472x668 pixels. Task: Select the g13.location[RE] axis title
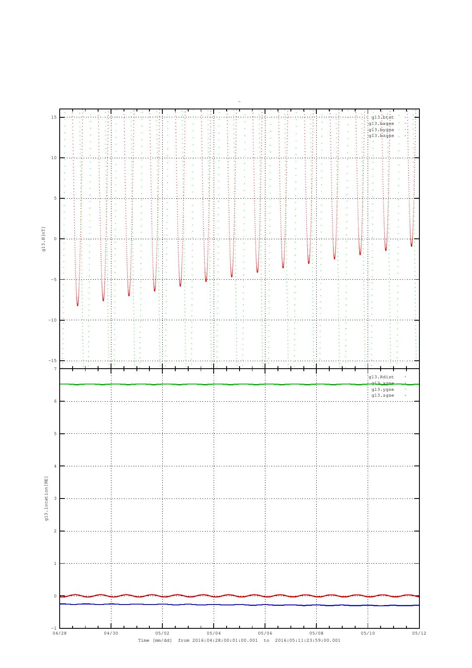pyautogui.click(x=46, y=498)
